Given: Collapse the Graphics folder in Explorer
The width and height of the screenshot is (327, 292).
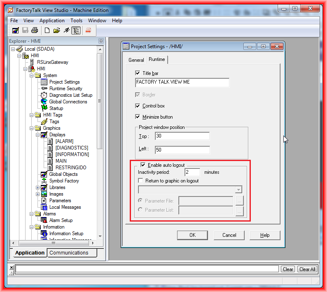Looking at the screenshot, I should click(31, 128).
